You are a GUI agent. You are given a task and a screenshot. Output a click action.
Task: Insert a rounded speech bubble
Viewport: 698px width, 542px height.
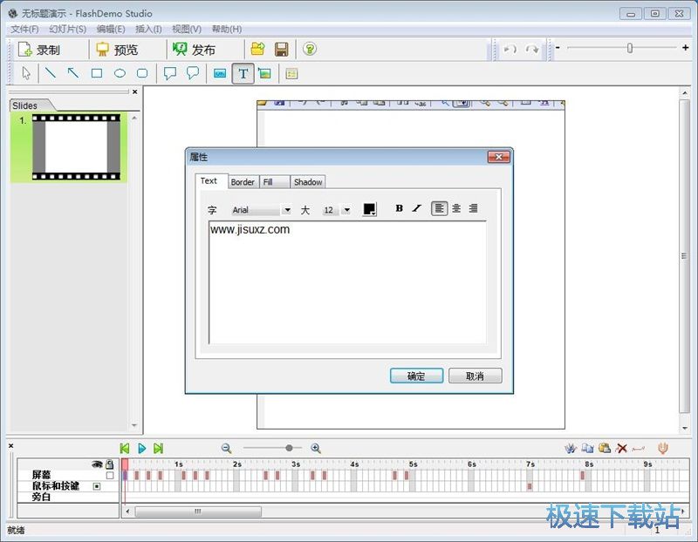(193, 73)
